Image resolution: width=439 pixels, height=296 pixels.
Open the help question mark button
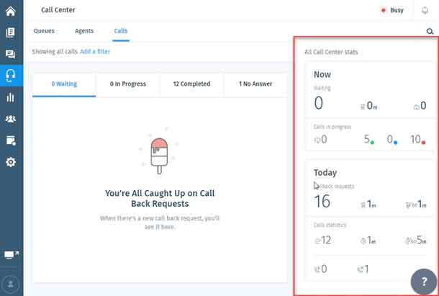[x=422, y=282]
